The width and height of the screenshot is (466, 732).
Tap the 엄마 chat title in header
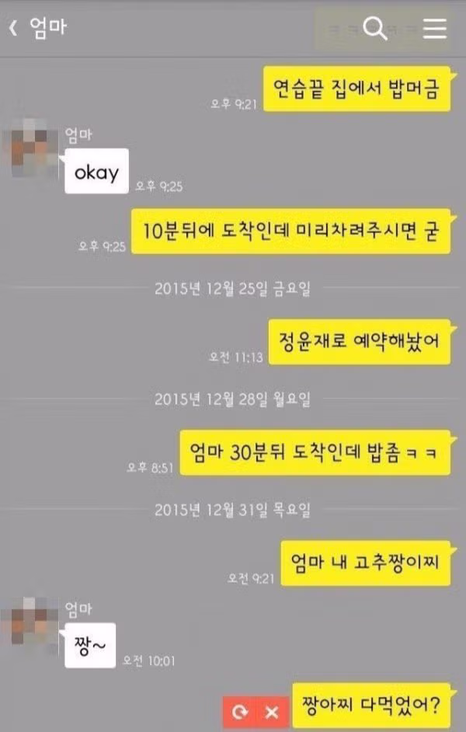coord(48,27)
